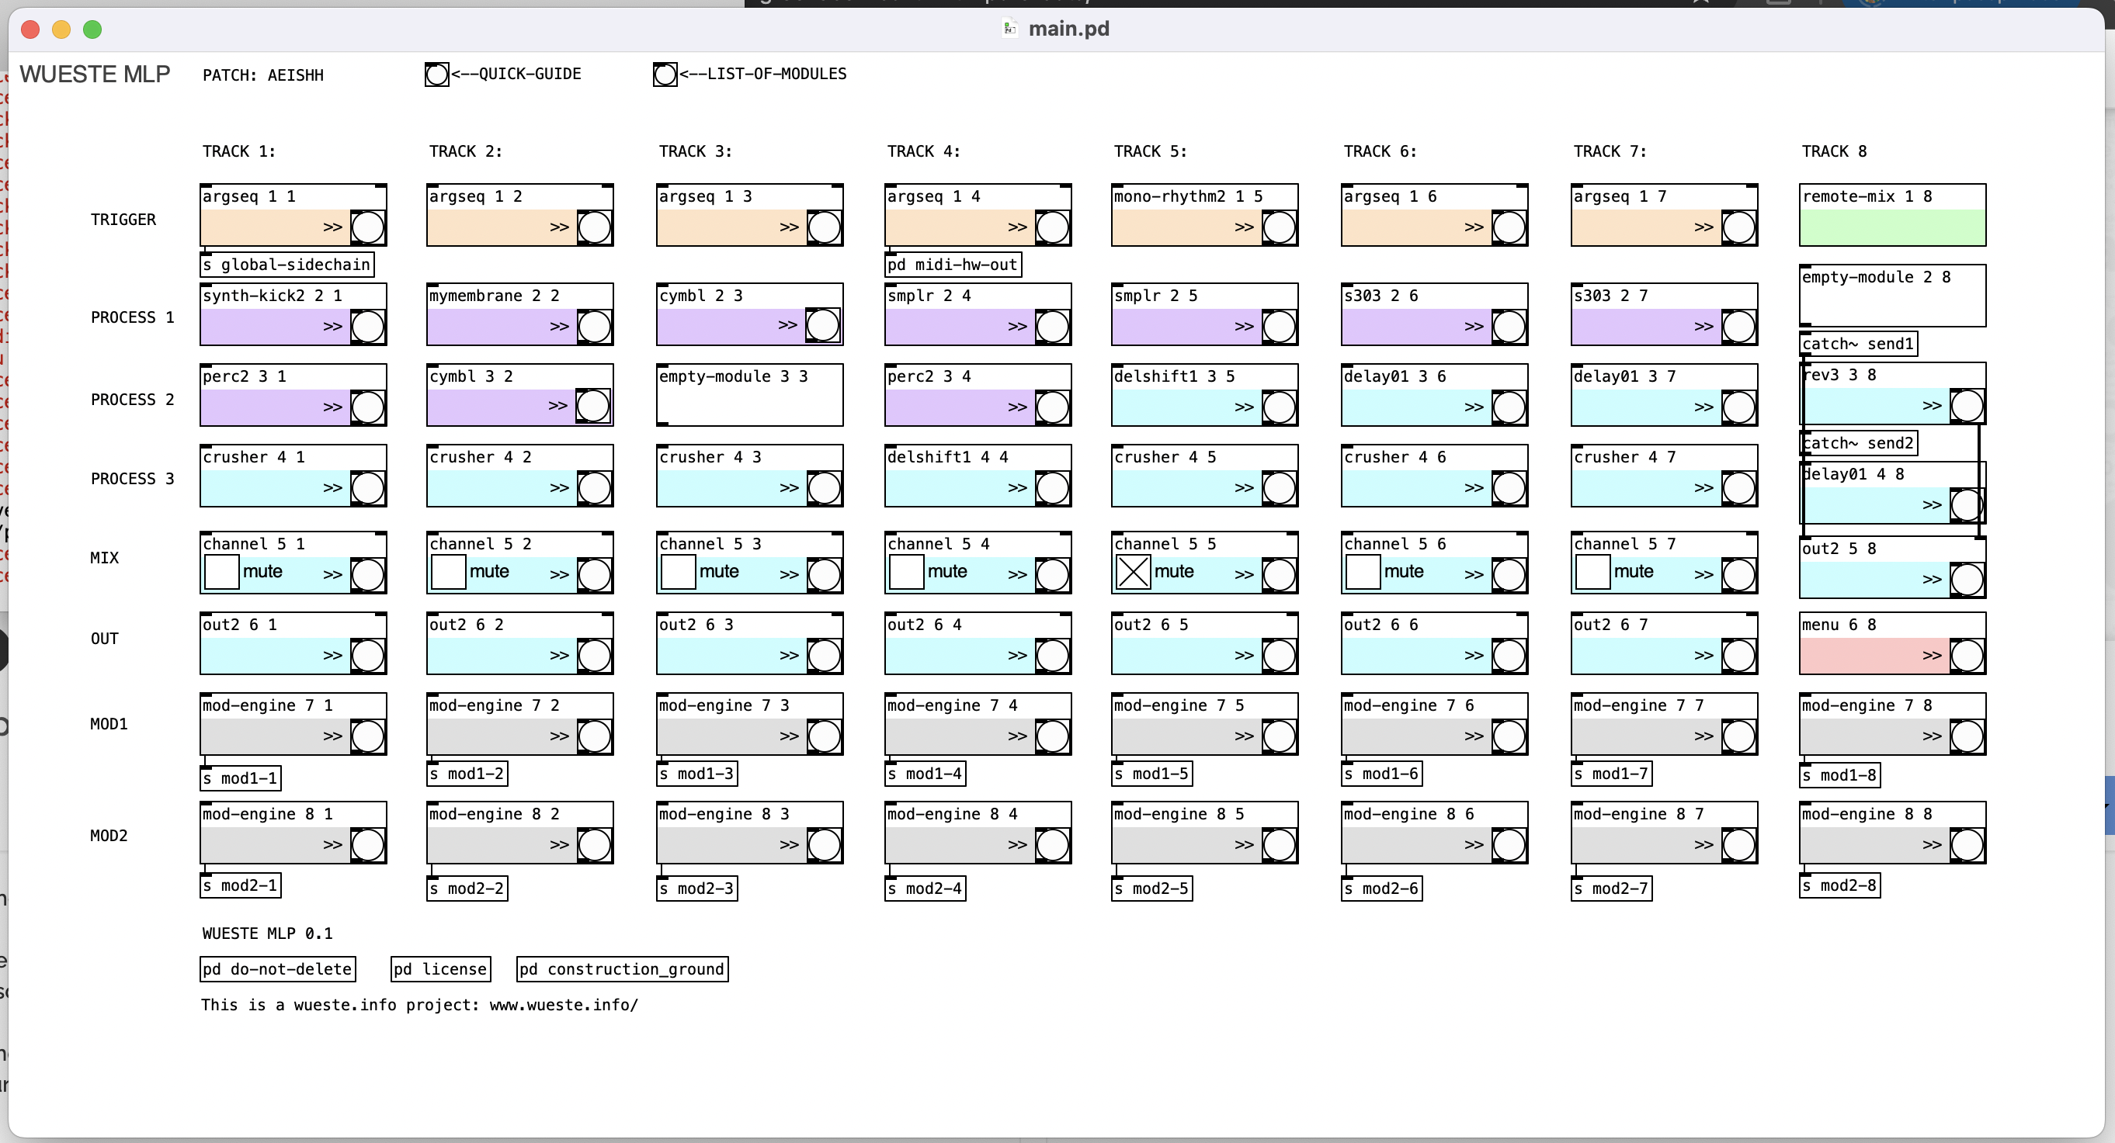This screenshot has height=1143, width=2115.
Task: Open the pd midi-hw-out subpatch
Action: (x=953, y=264)
